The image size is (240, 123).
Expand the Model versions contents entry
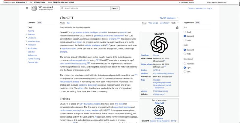[26, 41]
